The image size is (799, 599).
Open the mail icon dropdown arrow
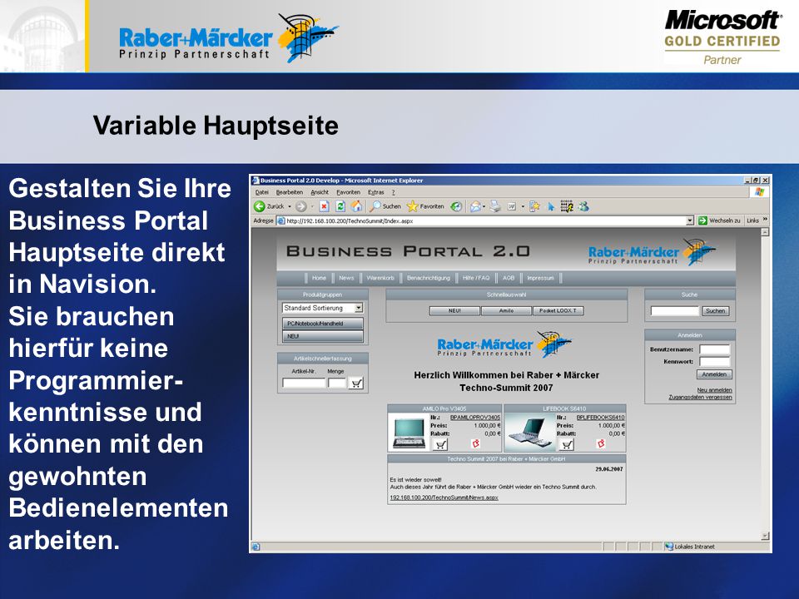(484, 206)
